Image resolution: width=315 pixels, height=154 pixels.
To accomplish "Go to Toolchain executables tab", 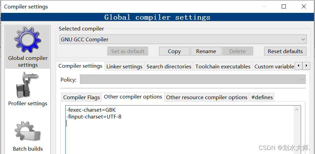I will (x=223, y=66).
